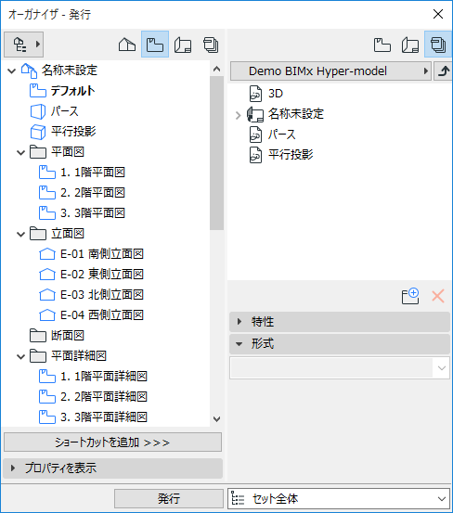
Task: Click the 名称未設定 layout book icon
Action: [255, 114]
